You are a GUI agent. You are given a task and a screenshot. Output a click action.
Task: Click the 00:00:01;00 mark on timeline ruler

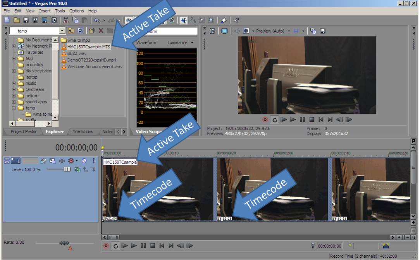283,153
